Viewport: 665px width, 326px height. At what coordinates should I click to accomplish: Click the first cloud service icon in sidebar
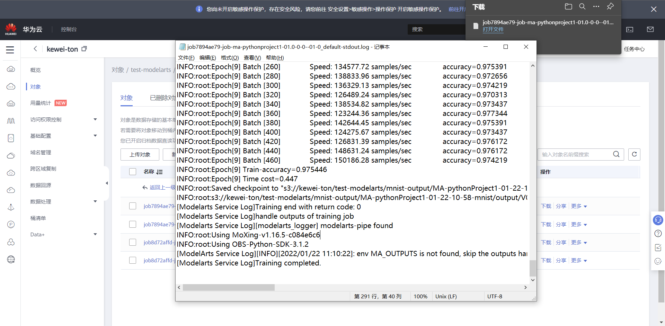pos(11,69)
